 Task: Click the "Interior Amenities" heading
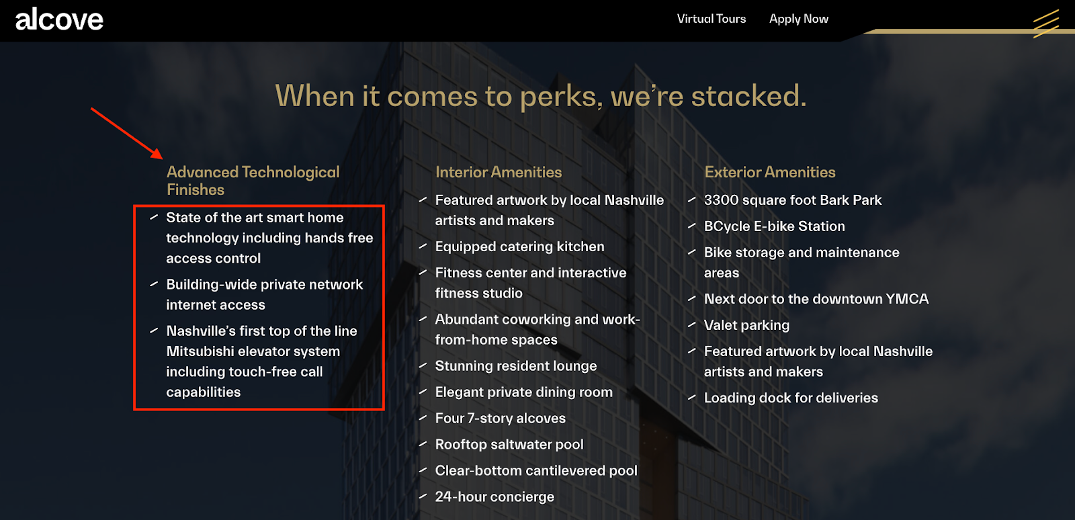(x=499, y=172)
